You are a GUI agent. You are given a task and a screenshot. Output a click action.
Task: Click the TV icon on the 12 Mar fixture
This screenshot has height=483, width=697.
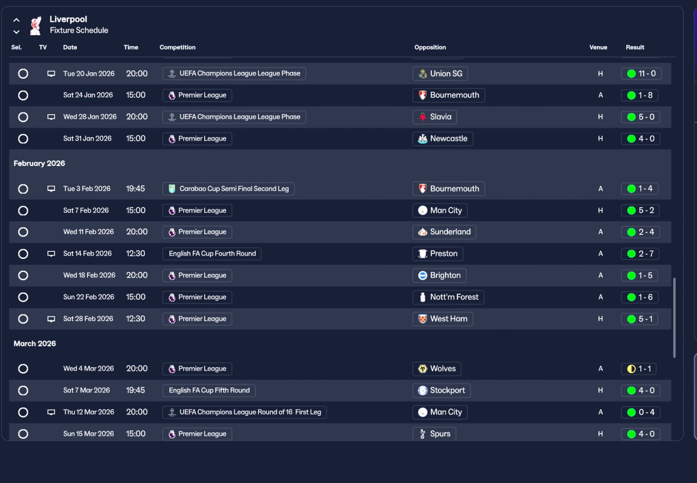51,412
